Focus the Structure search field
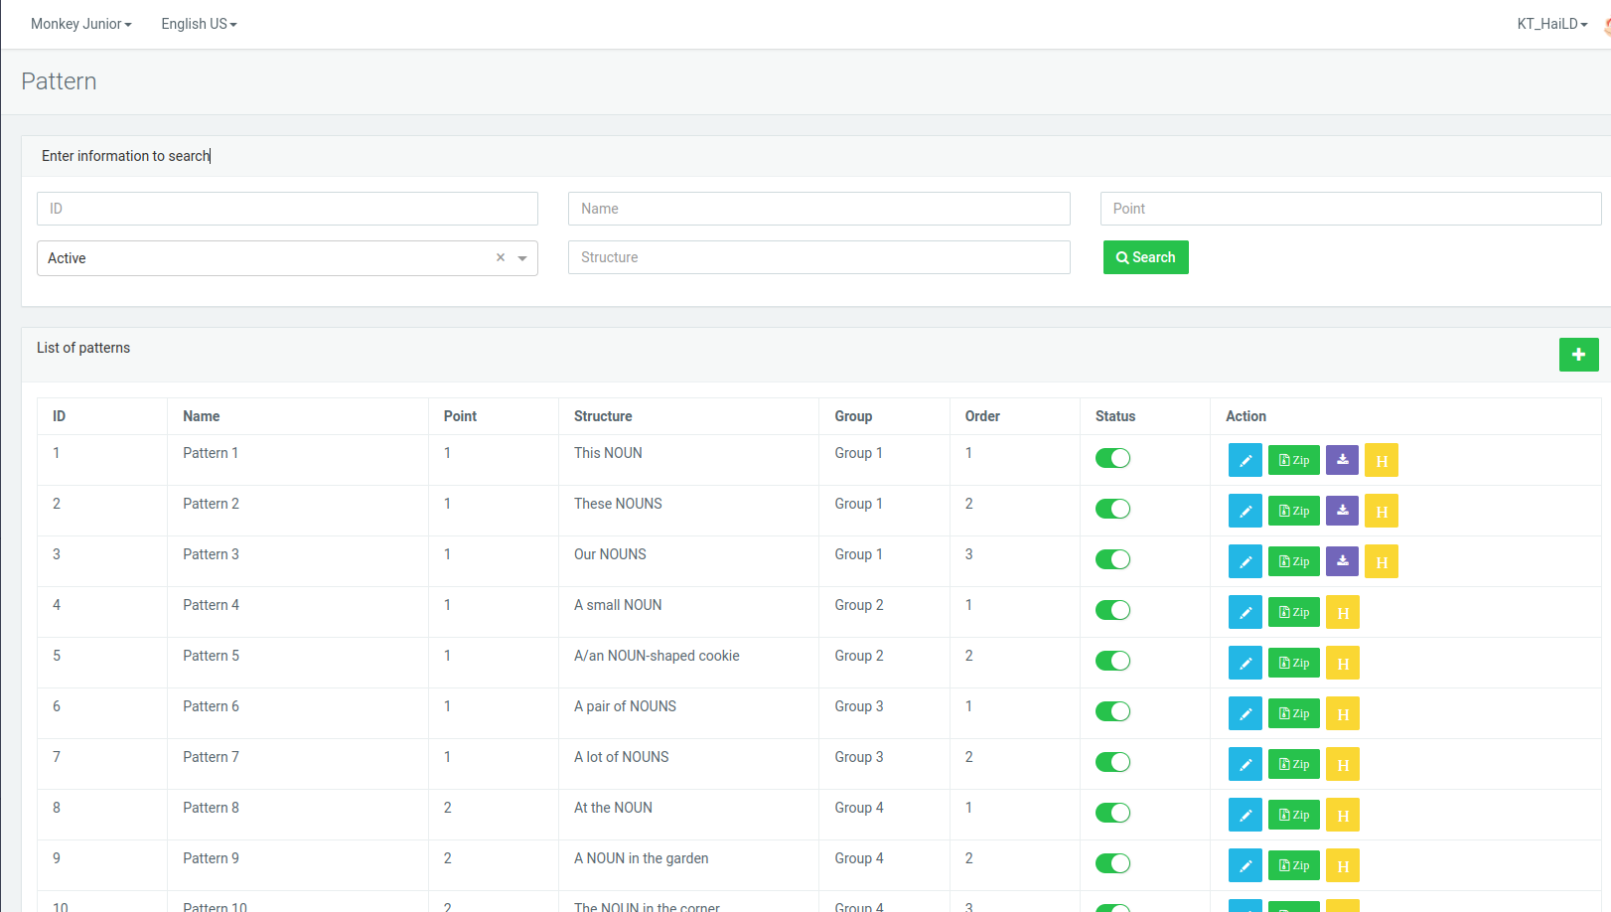This screenshot has height=912, width=1611. [818, 257]
